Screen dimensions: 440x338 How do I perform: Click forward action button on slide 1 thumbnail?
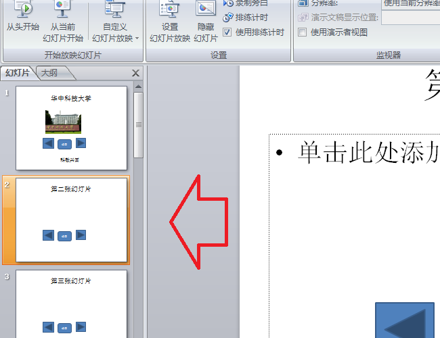[x=81, y=143]
